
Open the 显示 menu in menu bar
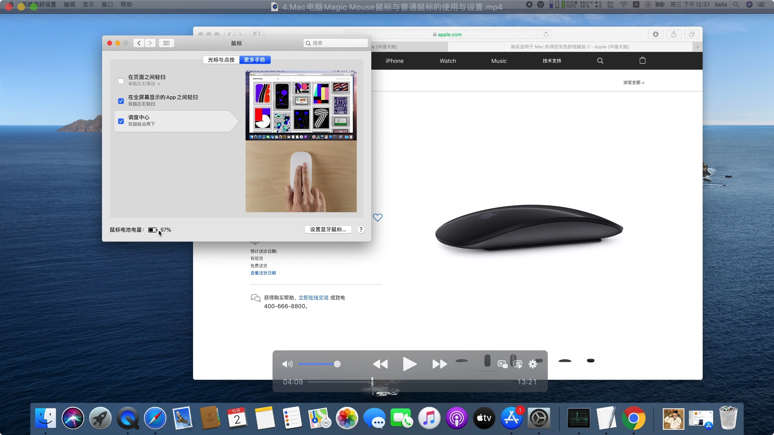88,5
